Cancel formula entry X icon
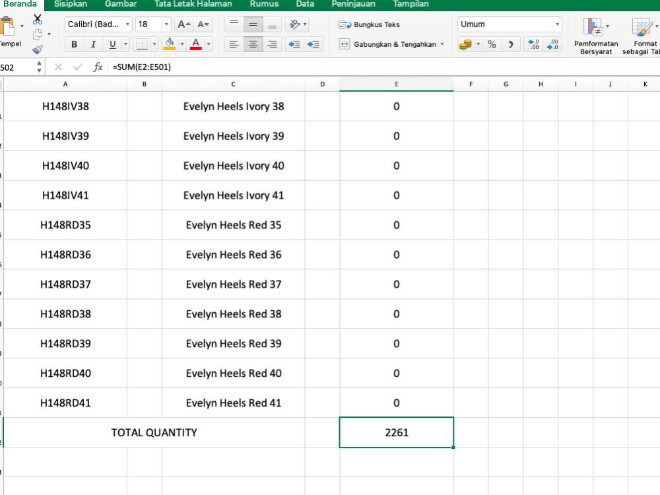Viewport: 660px width, 495px height. click(x=58, y=67)
